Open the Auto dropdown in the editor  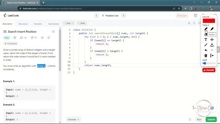coord(82,23)
